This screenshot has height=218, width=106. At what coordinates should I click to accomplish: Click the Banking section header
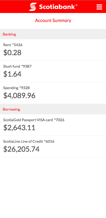[9, 34]
